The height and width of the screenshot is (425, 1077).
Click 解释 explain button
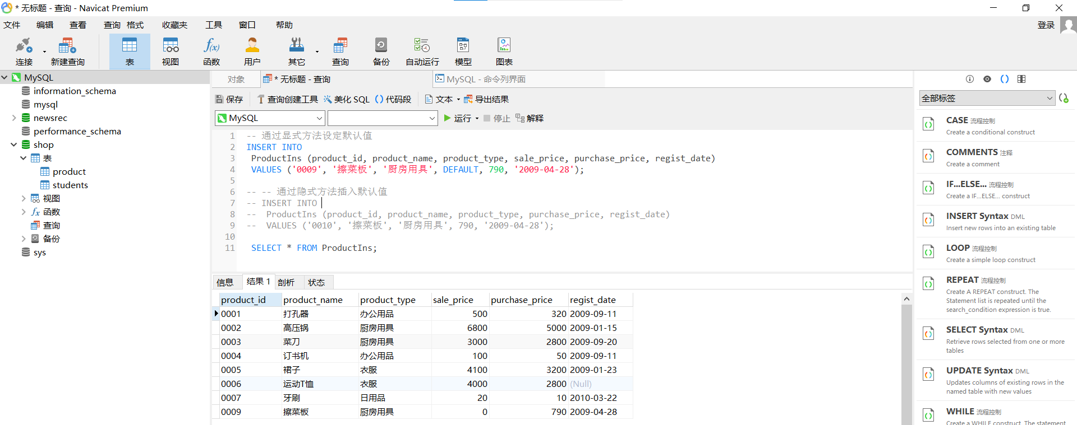coord(530,118)
